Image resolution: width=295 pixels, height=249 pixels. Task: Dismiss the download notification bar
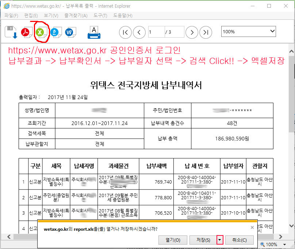[x=252, y=227]
